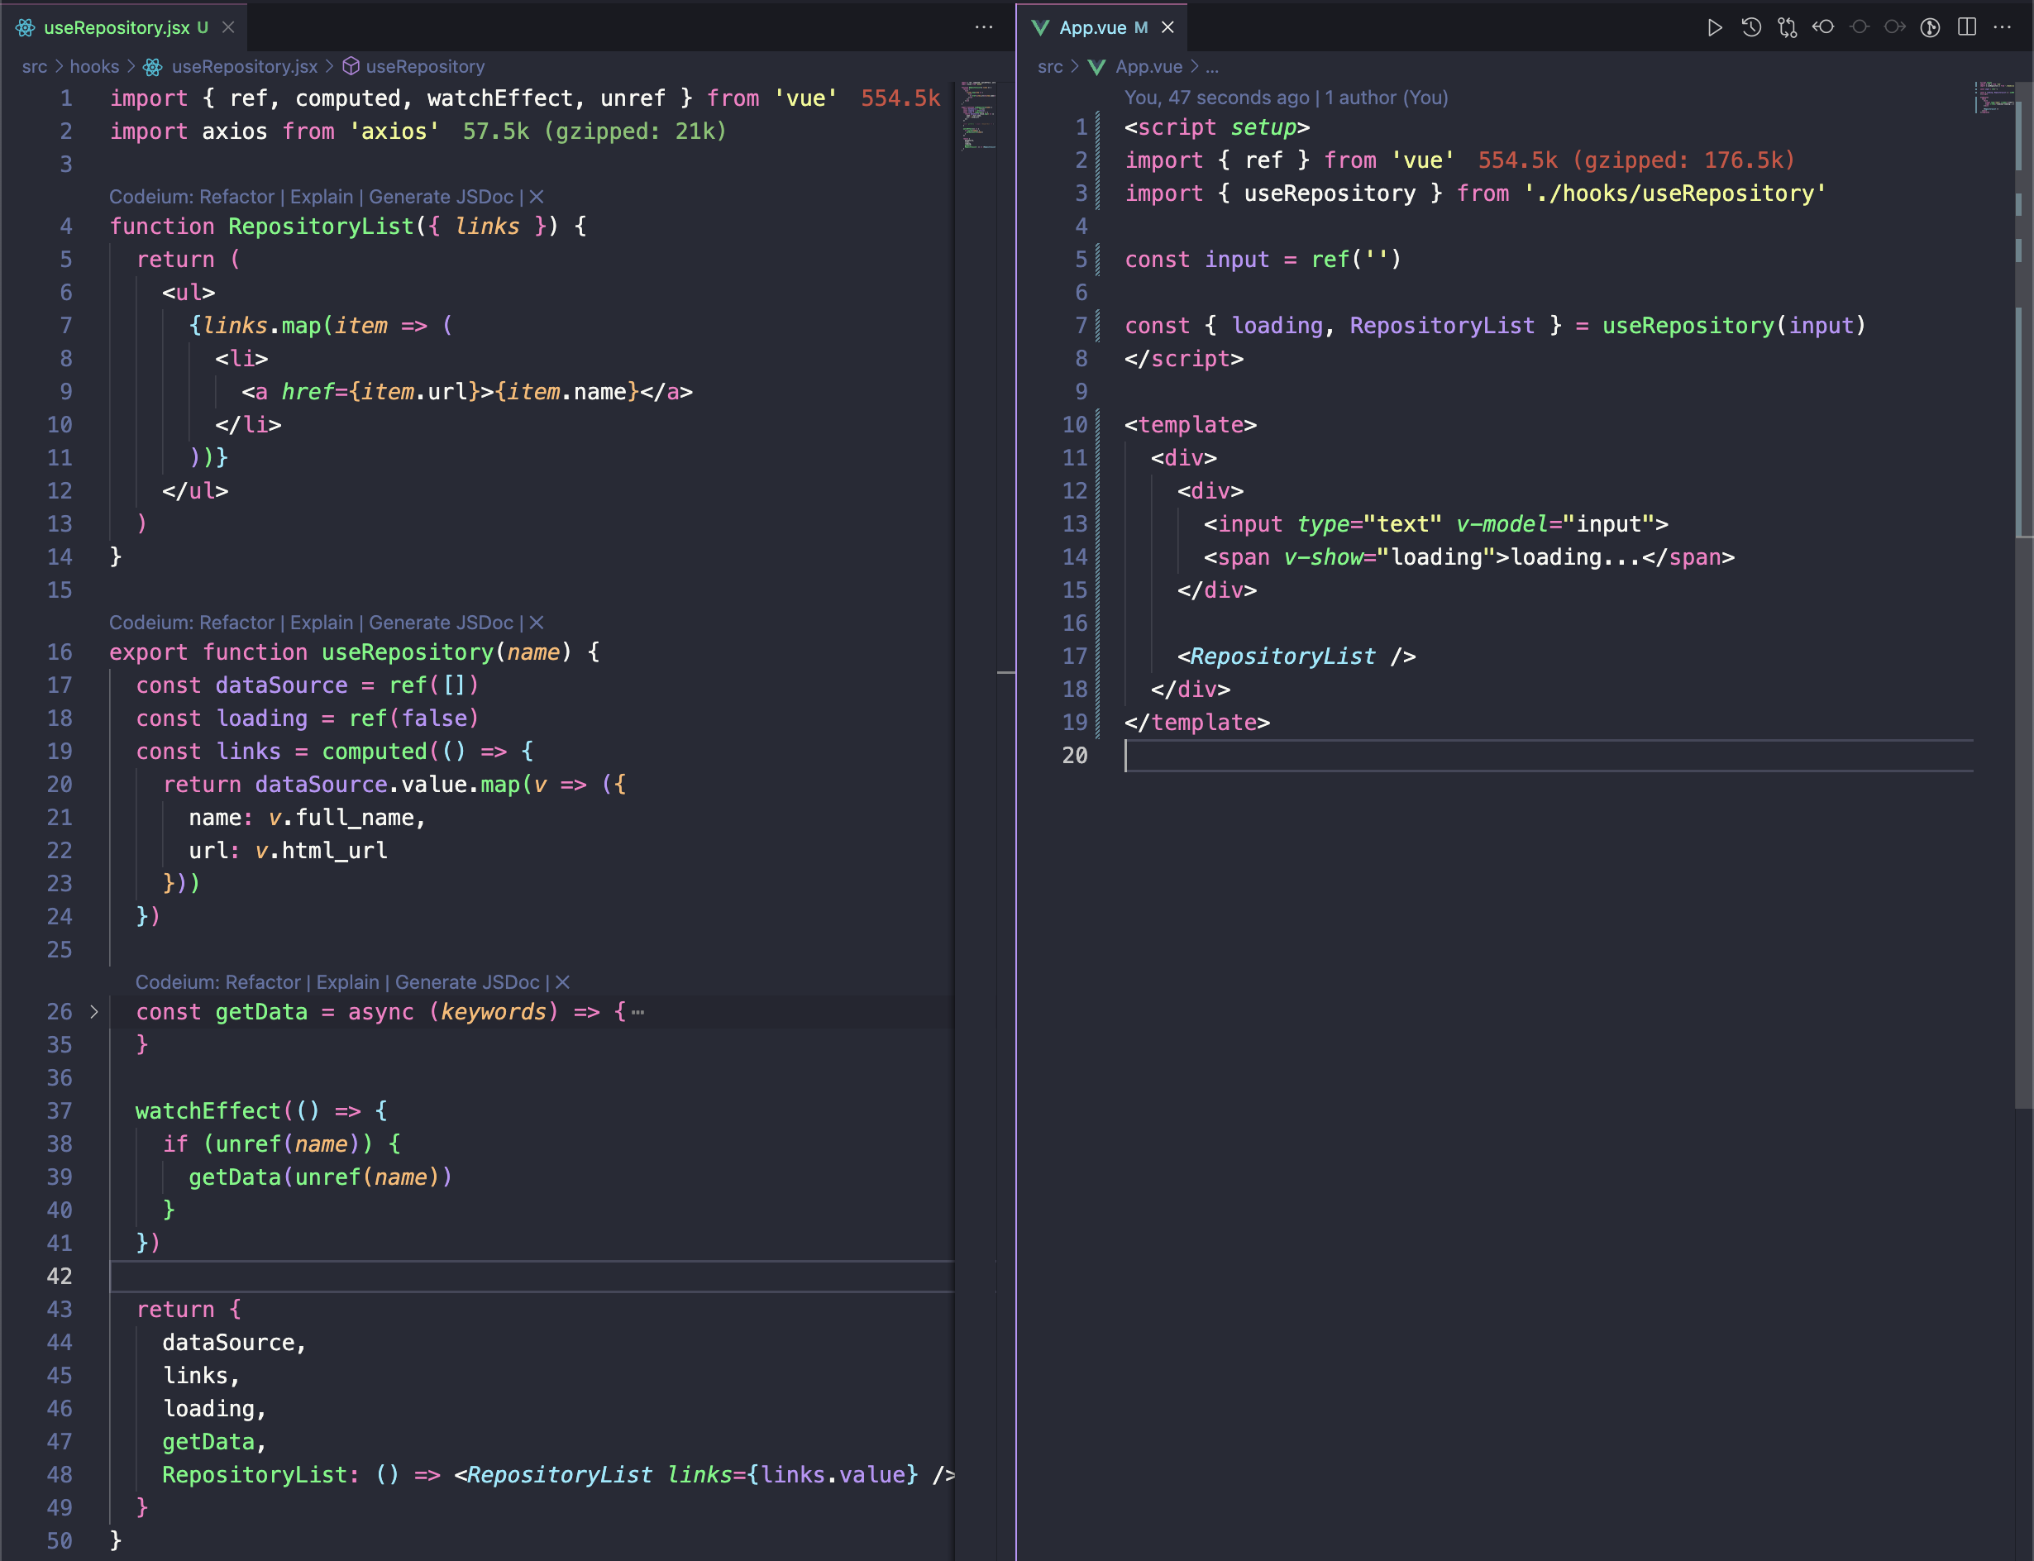Click 'dataSource' in const declaration line 17
Viewport: 2034px width, 1561px height.
pyautogui.click(x=282, y=685)
